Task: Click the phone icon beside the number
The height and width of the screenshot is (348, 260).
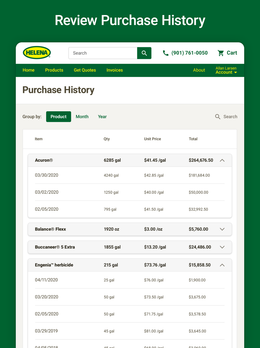Action: (166, 53)
